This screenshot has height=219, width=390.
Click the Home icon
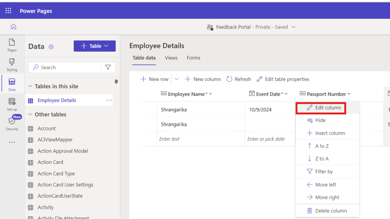13,27
